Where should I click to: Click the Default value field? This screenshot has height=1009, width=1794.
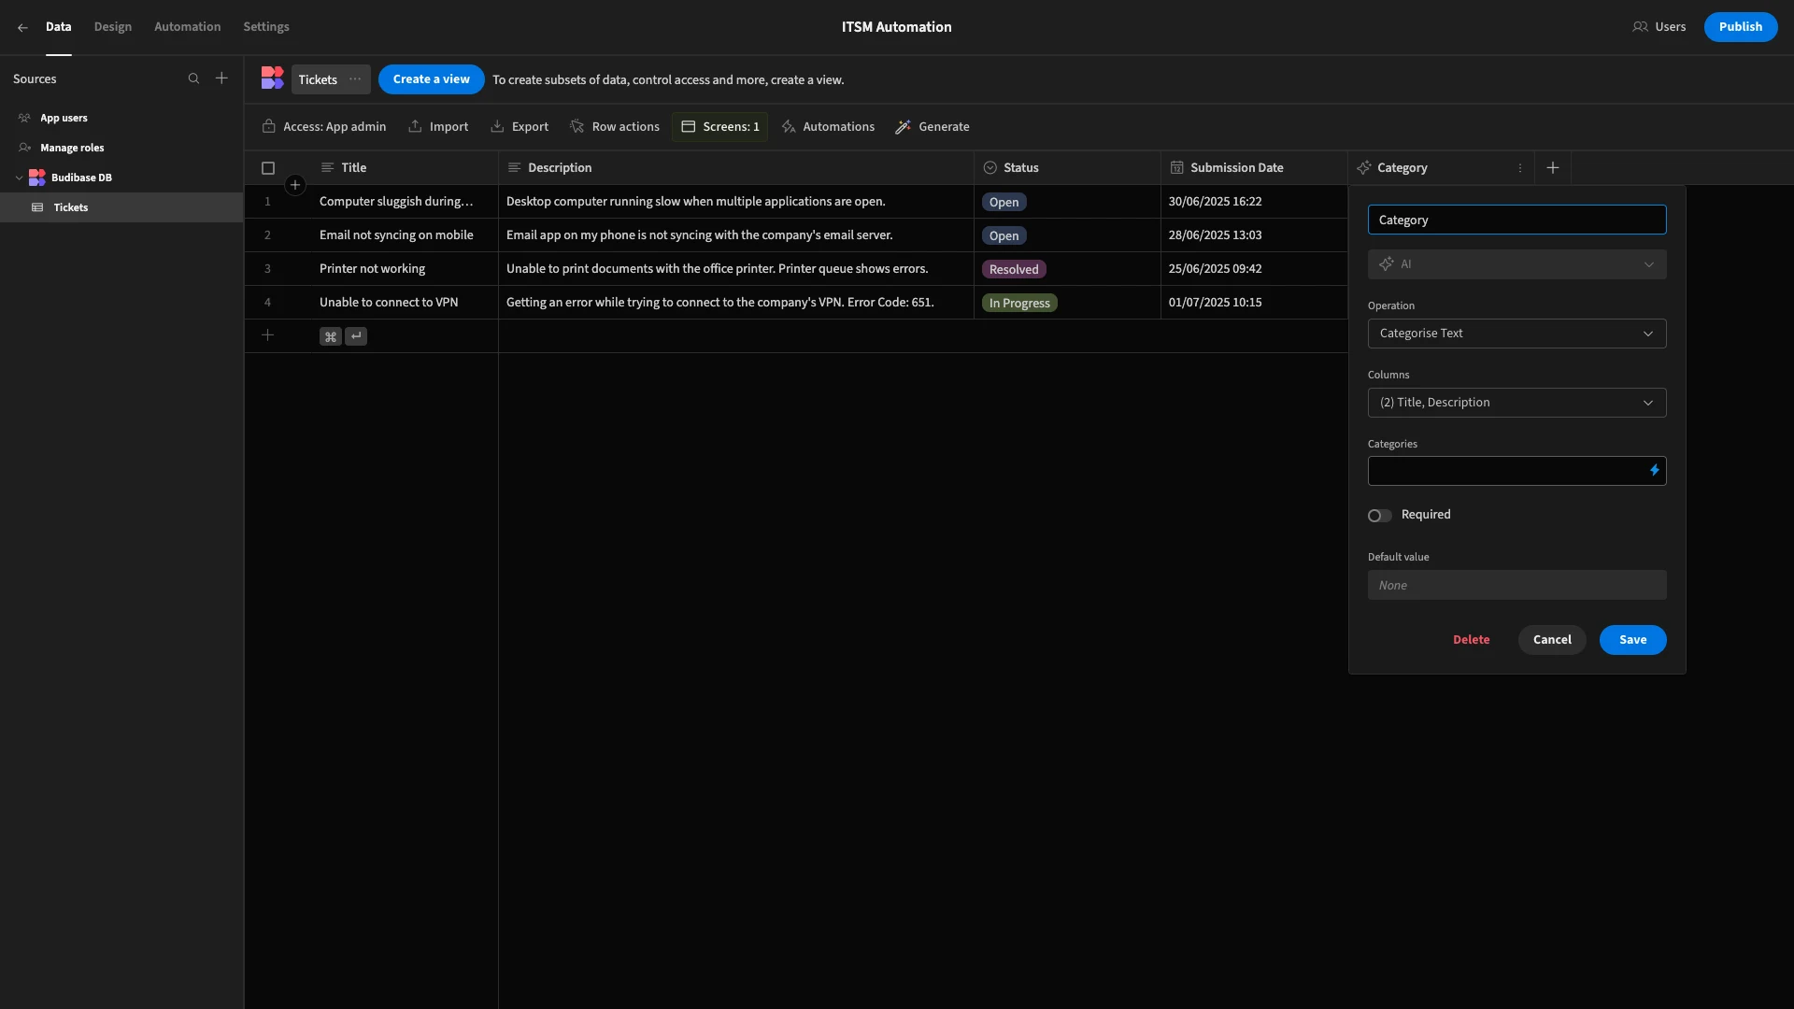[x=1516, y=586]
